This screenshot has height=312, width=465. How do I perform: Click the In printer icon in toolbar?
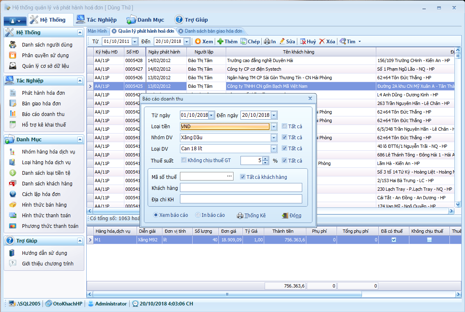[x=267, y=41]
